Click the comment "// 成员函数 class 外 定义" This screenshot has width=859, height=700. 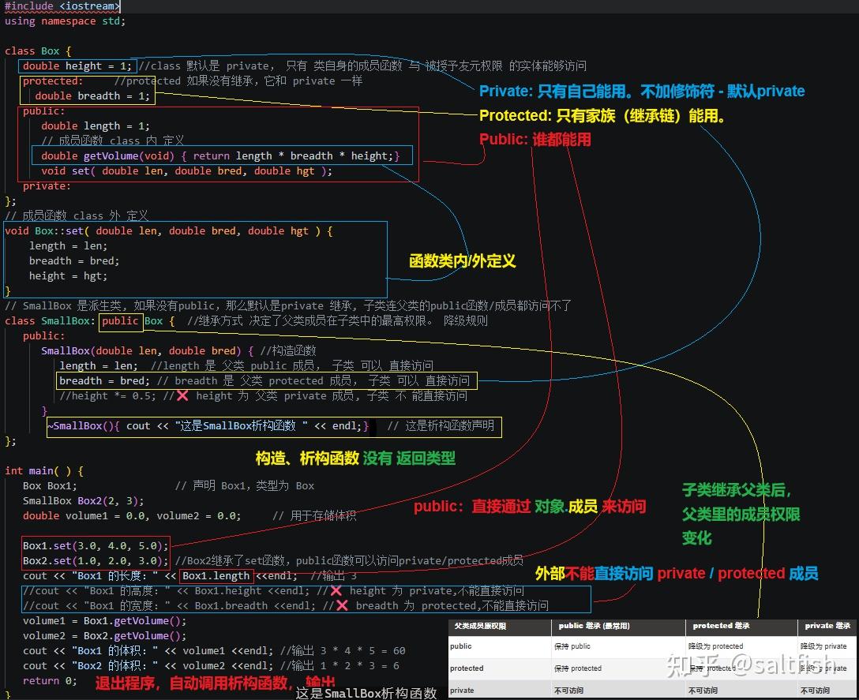pyautogui.click(x=76, y=215)
